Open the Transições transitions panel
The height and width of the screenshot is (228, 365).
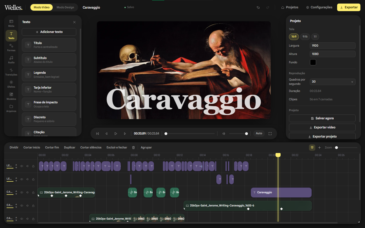11,72
